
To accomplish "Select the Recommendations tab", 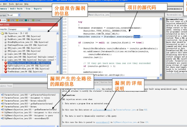I will click(x=174, y=15).
